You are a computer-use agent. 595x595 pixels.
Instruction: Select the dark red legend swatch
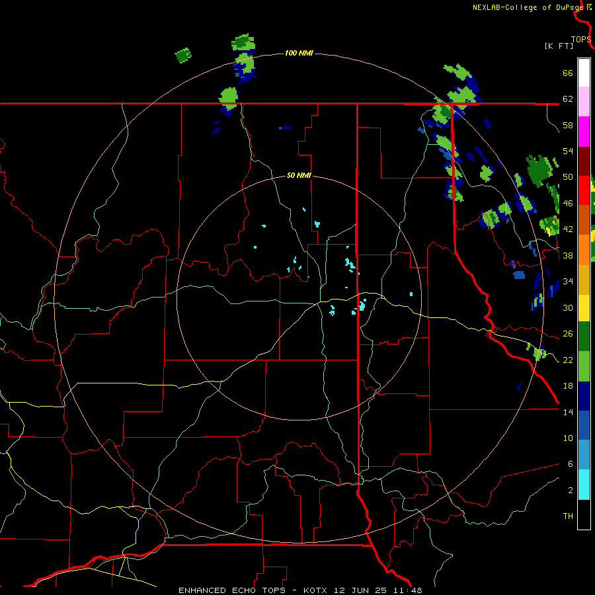click(x=584, y=161)
